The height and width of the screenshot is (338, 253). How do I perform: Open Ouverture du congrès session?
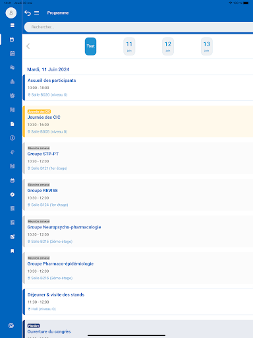pos(138,329)
